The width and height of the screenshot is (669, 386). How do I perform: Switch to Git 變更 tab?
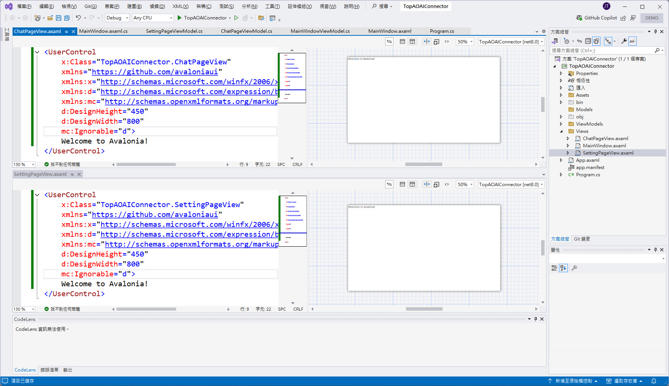click(582, 239)
